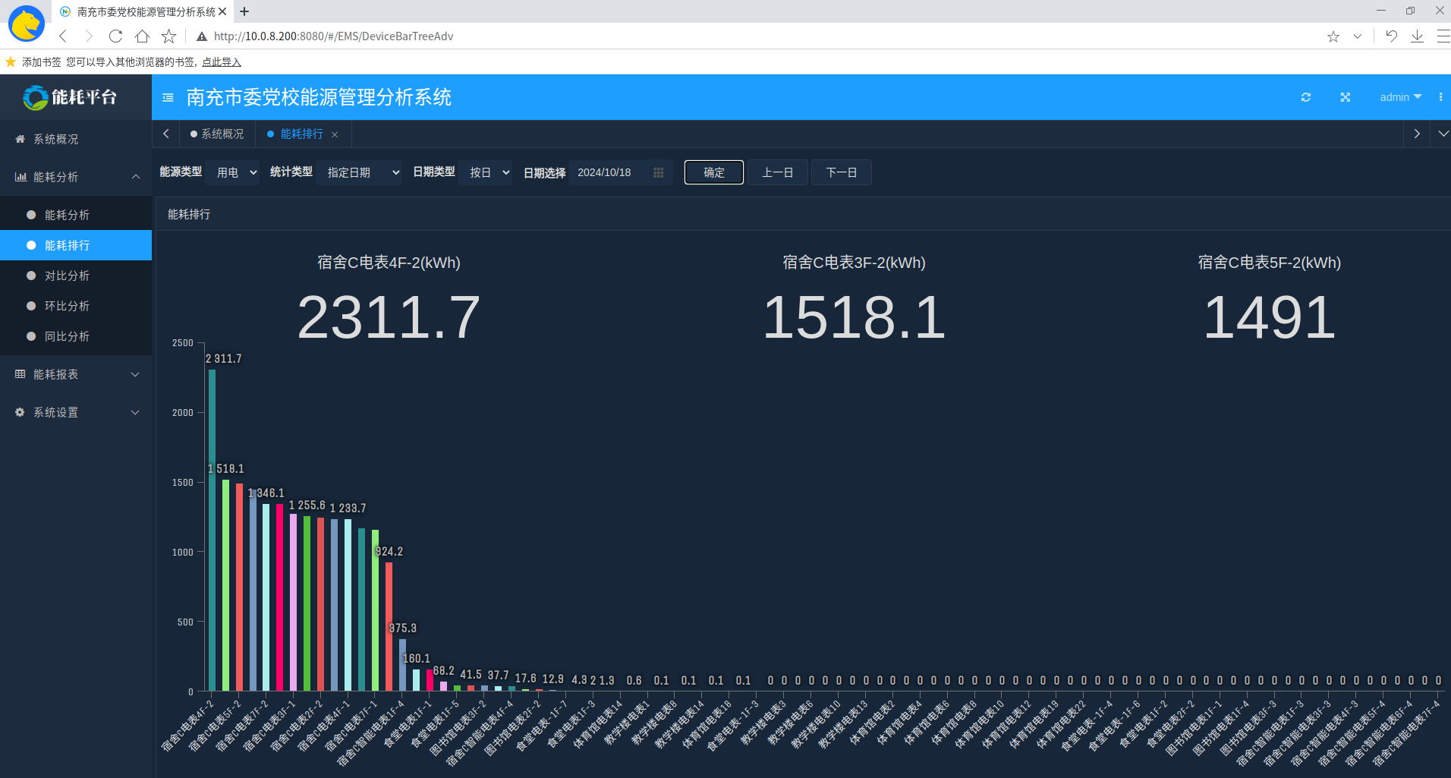Open the calendar picker icon in date field
Screen dimensions: 1451x778
click(x=658, y=172)
